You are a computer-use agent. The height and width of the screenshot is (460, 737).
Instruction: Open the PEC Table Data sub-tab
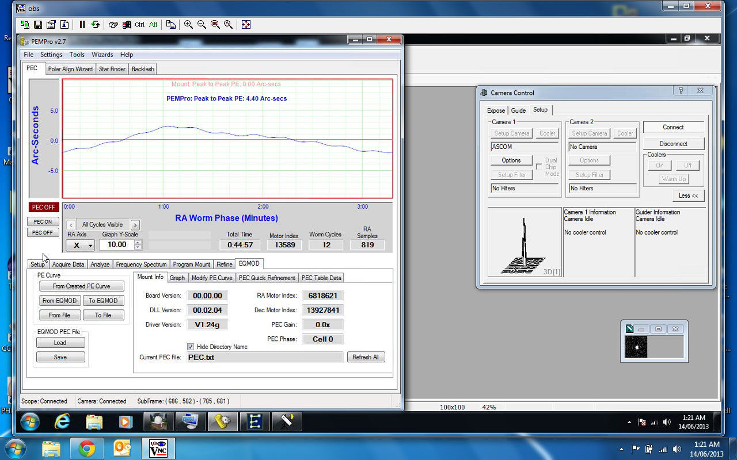click(321, 278)
